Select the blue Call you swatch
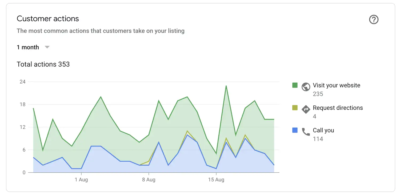The width and height of the screenshot is (400, 195). tap(295, 130)
